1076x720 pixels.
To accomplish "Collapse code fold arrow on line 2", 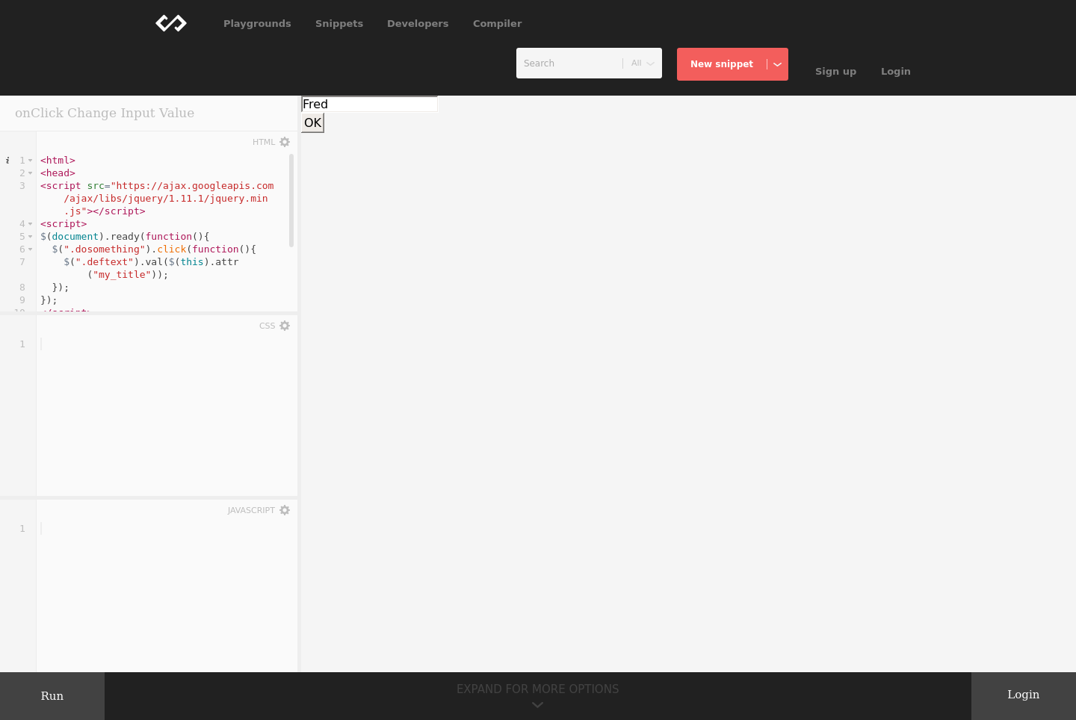I will [x=31, y=173].
